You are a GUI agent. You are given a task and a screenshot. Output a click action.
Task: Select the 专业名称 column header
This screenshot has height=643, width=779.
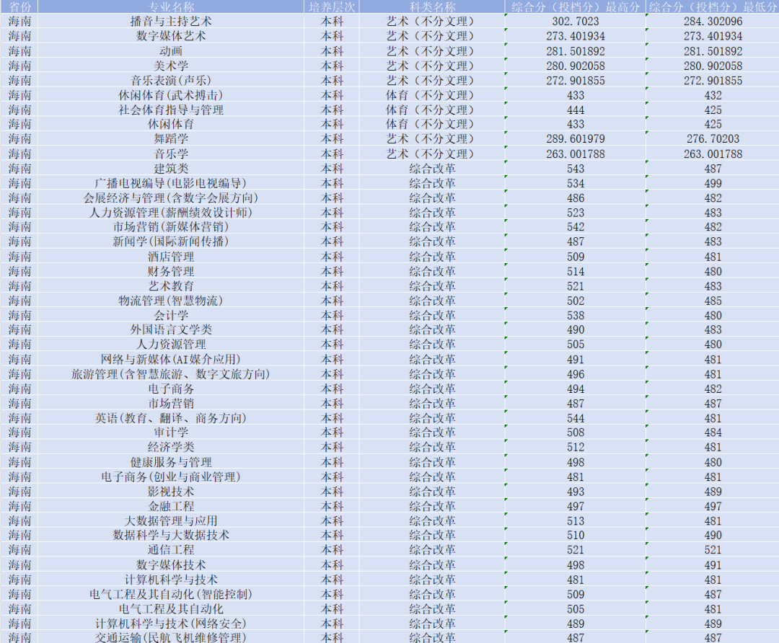[171, 6]
